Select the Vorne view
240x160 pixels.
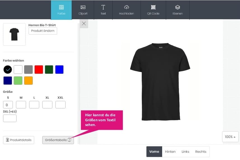pyautogui.click(x=154, y=152)
